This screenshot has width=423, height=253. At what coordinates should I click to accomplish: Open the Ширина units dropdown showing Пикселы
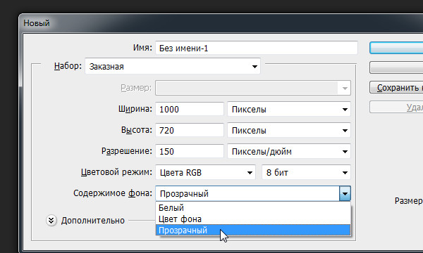point(289,109)
